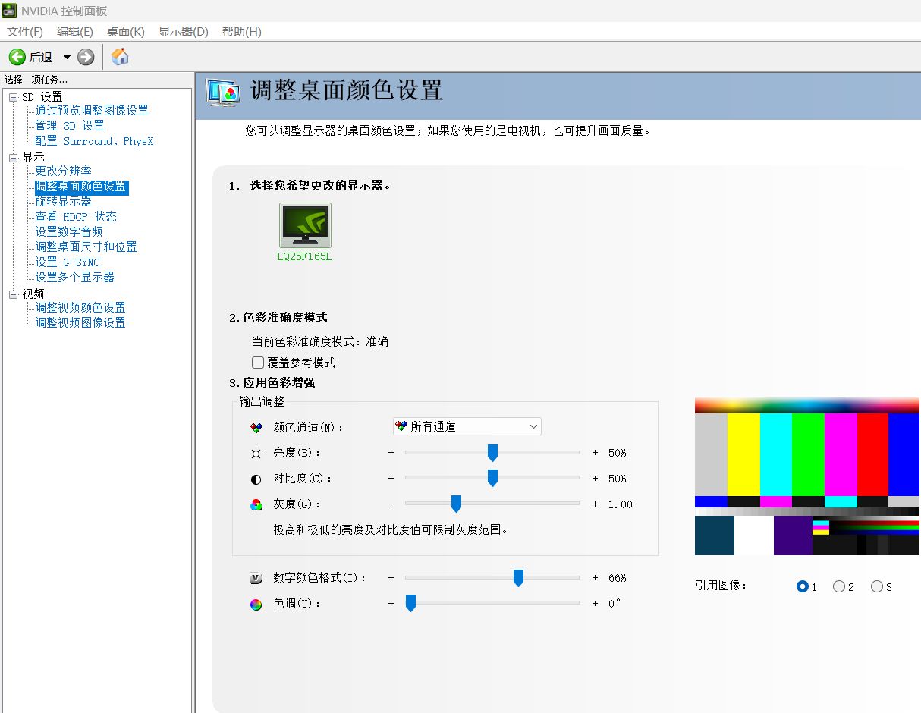
Task: Click the hue color wheel icon
Action: point(256,605)
